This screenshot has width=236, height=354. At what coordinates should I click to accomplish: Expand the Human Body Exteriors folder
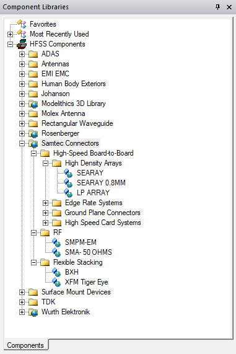click(22, 84)
